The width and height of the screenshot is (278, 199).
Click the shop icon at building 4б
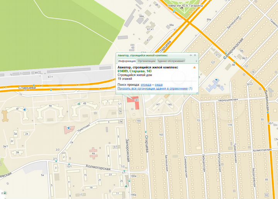coord(80,103)
